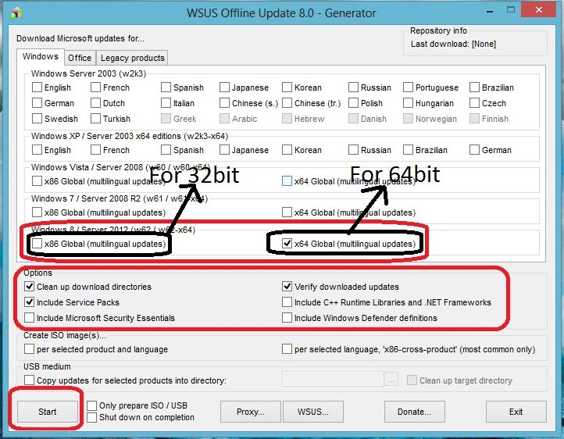
Task: Uncheck Verify downloaded updates
Action: coord(287,287)
